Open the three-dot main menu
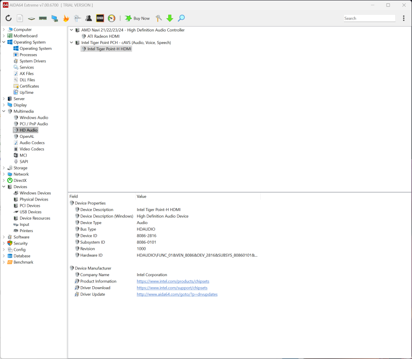Viewport: 412px width, 359px height. click(x=403, y=18)
